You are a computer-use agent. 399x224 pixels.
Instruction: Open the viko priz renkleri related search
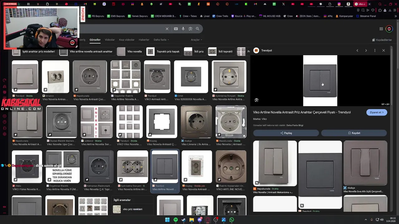tap(132, 209)
